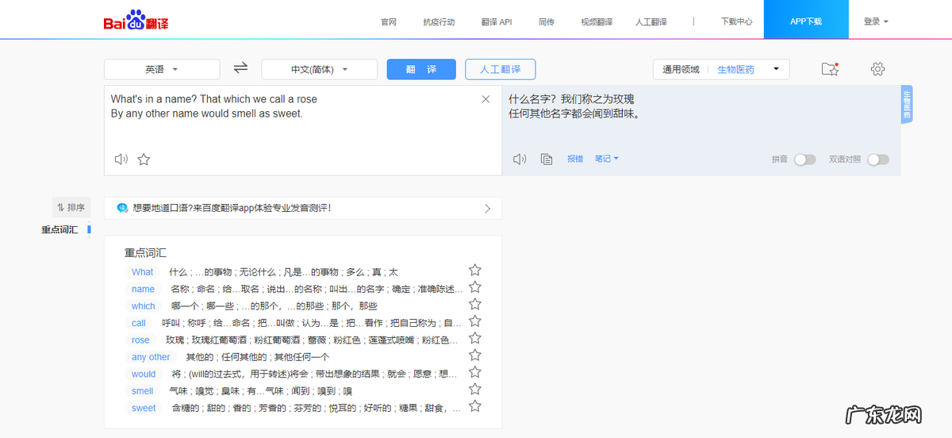This screenshot has height=438, width=952.
Task: Select the 重点词汇 sidebar tab
Action: (x=60, y=229)
